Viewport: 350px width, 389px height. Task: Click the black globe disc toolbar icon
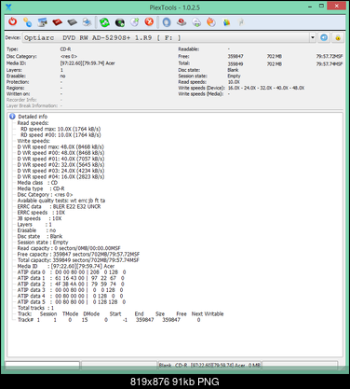coord(120,22)
